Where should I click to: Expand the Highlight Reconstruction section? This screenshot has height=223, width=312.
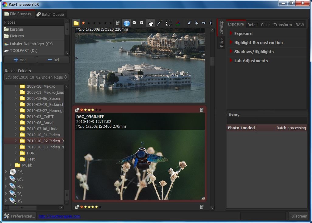pyautogui.click(x=258, y=42)
